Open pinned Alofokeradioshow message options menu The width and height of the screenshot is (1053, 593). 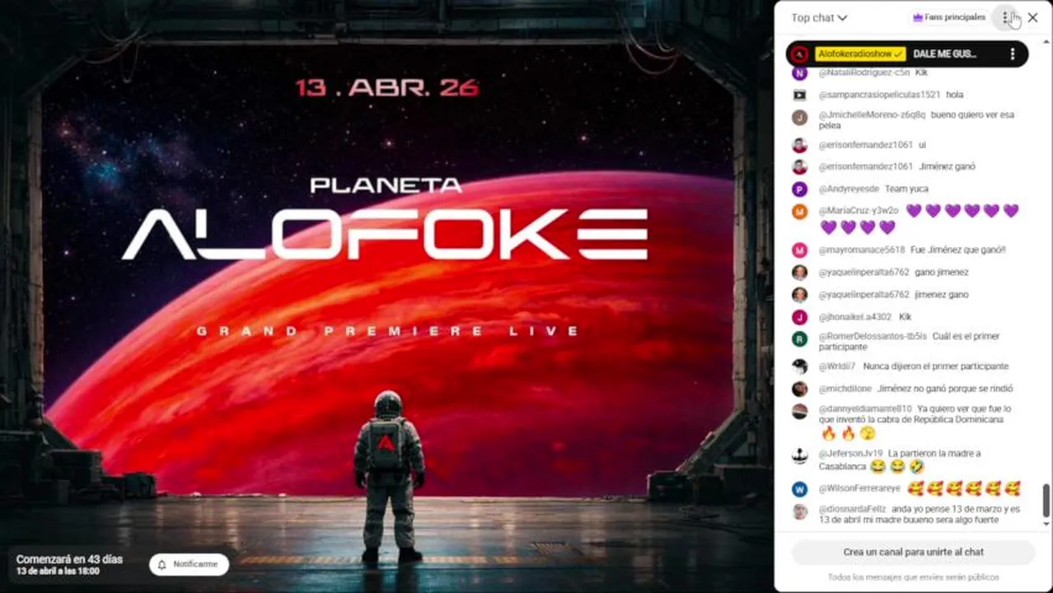pyautogui.click(x=1013, y=54)
